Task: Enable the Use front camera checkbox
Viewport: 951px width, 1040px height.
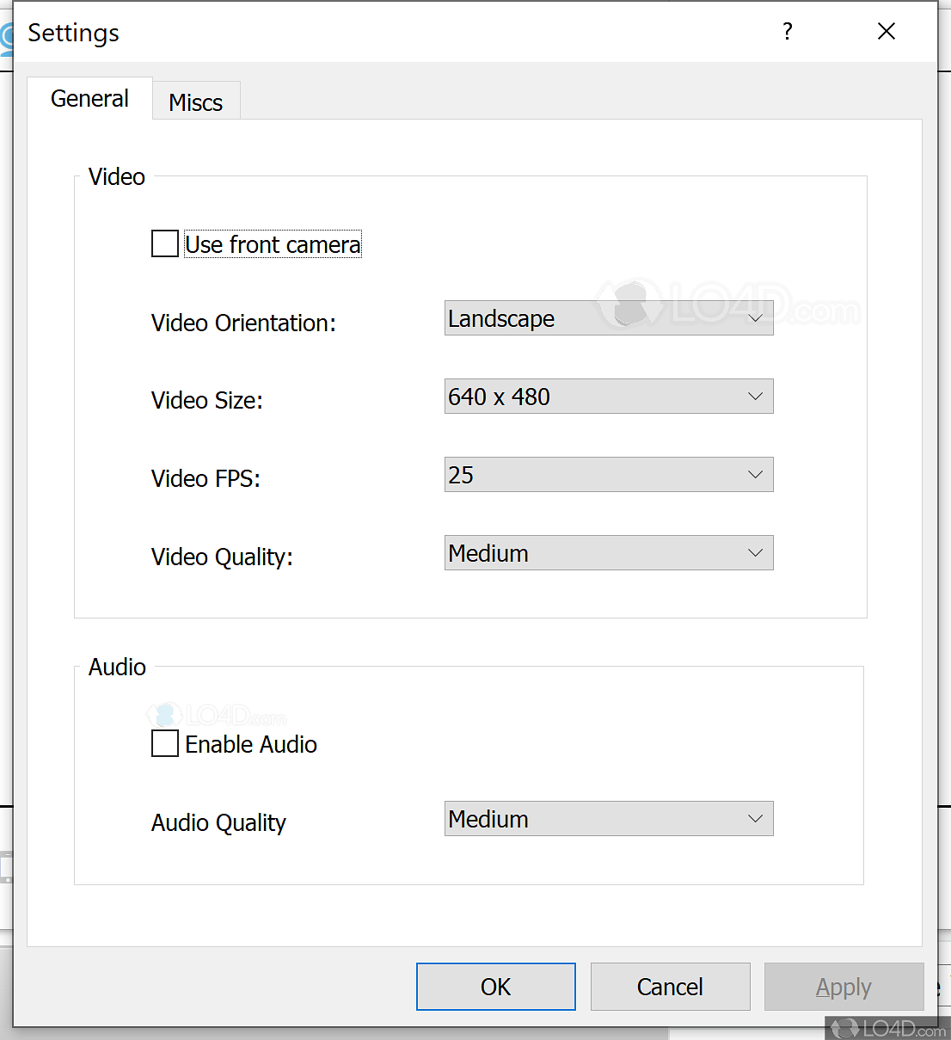Action: [x=165, y=244]
